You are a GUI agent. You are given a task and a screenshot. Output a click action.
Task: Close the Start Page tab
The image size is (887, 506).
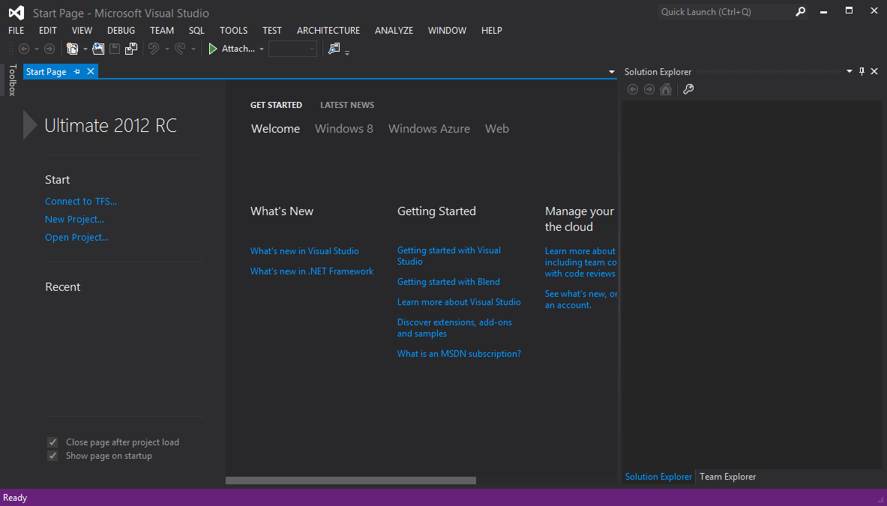pyautogui.click(x=91, y=71)
